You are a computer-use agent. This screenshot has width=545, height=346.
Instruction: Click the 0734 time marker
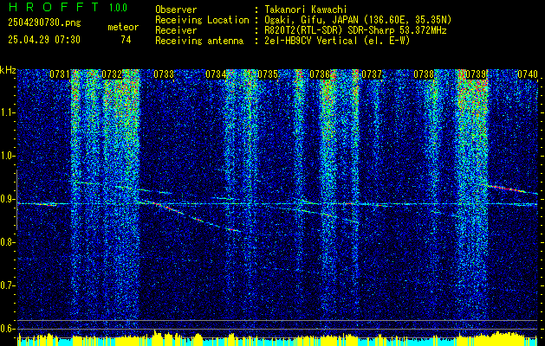pos(216,74)
